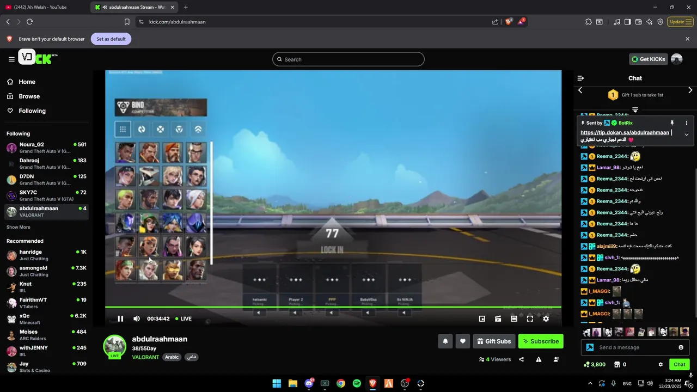Image resolution: width=697 pixels, height=392 pixels.
Task: Click Set as default button
Action: click(x=111, y=39)
